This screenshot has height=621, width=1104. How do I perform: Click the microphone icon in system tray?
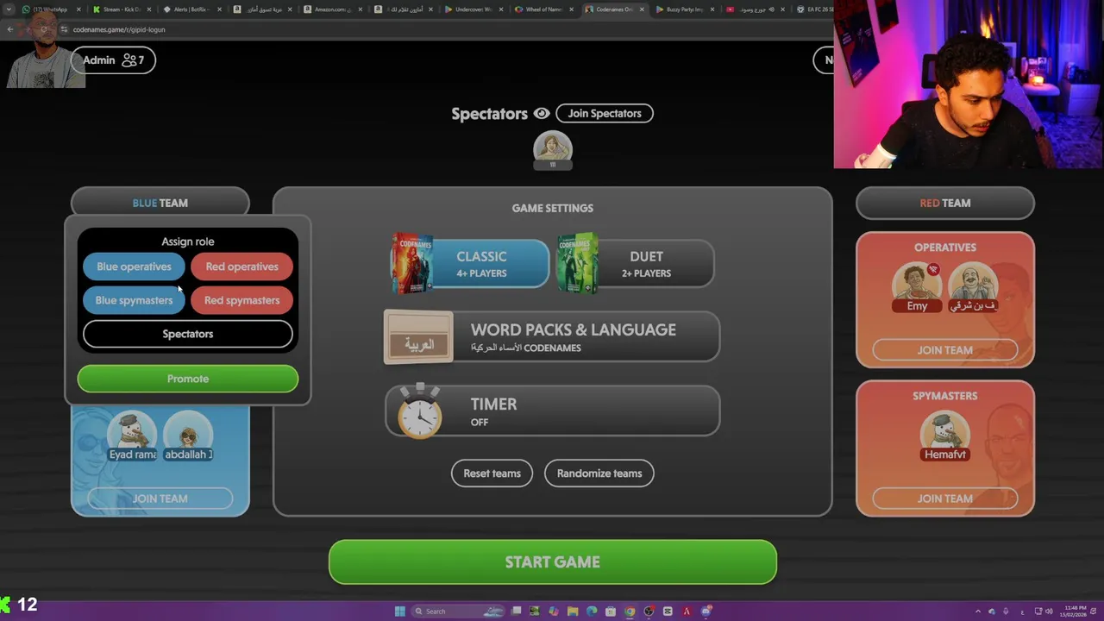(1006, 612)
